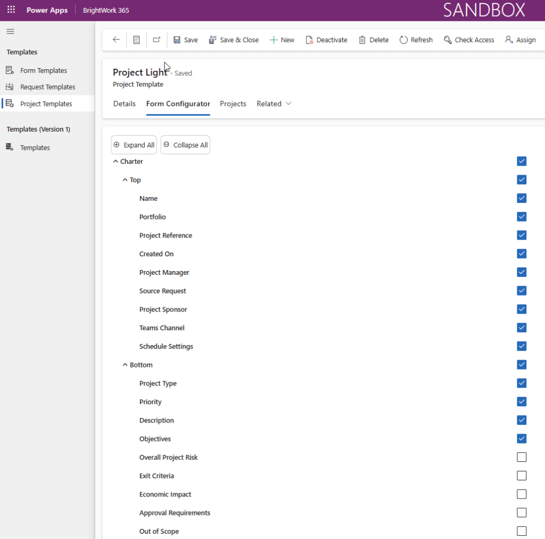Refresh the record
This screenshot has width=545, height=539.
coord(416,40)
